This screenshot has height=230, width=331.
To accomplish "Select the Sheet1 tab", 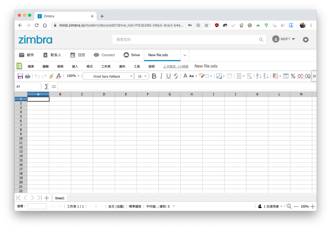I will click(59, 198).
